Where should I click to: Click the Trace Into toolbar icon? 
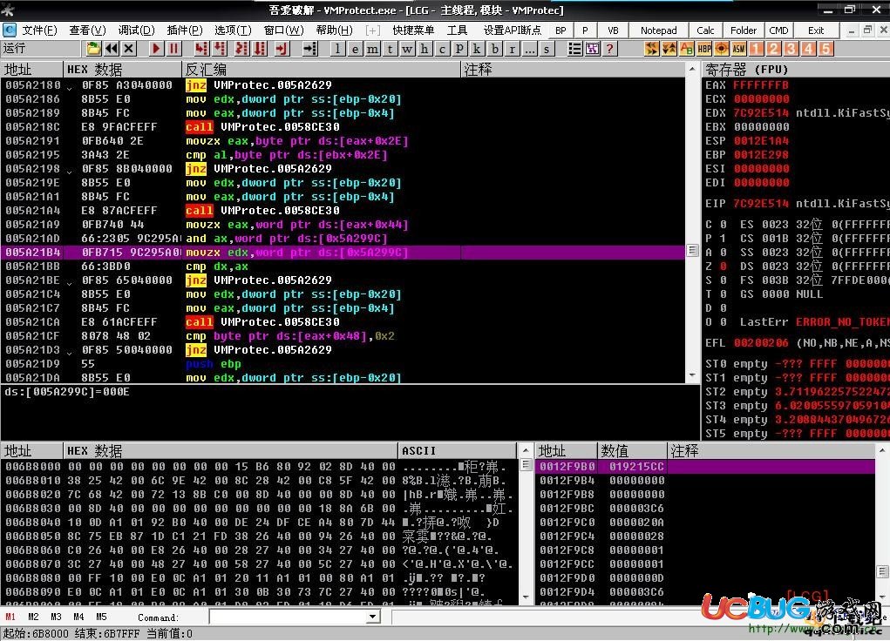pyautogui.click(x=241, y=49)
